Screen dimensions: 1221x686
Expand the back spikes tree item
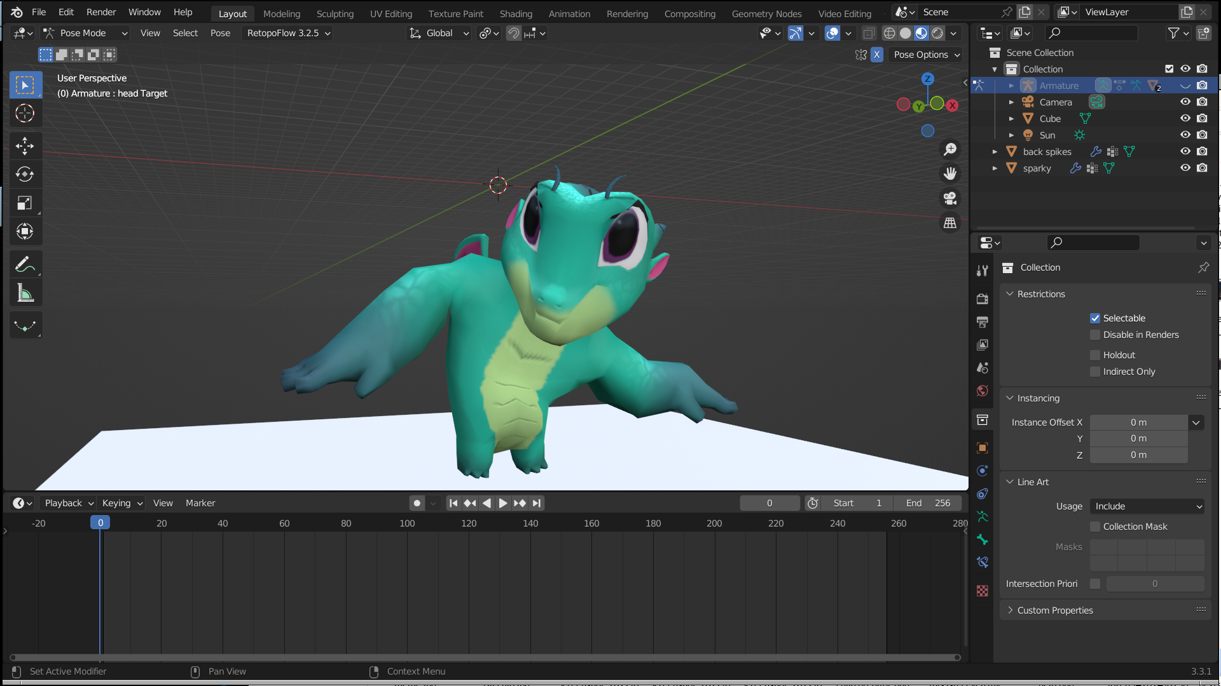pos(995,152)
